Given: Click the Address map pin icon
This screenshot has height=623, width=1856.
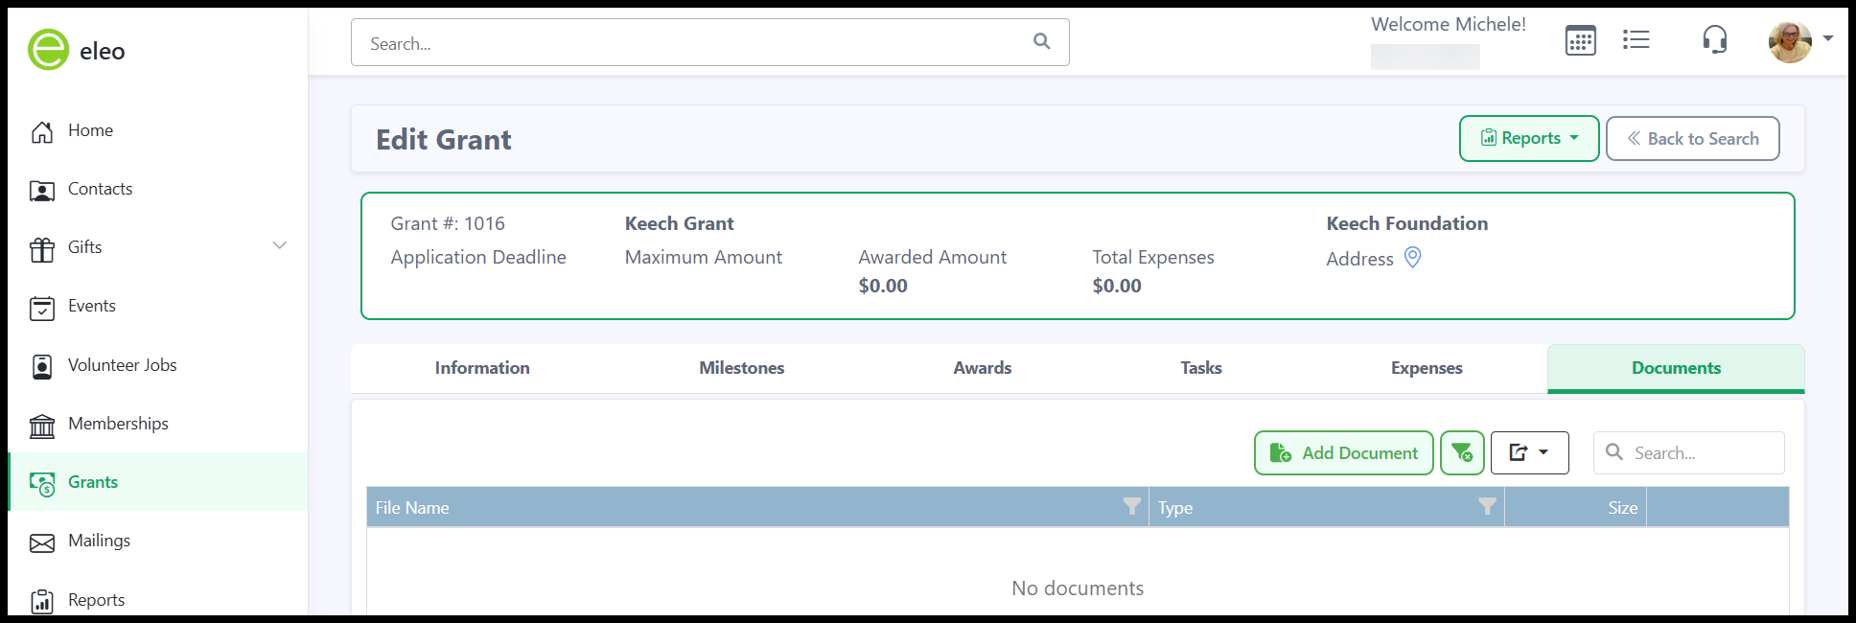Looking at the screenshot, I should pyautogui.click(x=1412, y=257).
